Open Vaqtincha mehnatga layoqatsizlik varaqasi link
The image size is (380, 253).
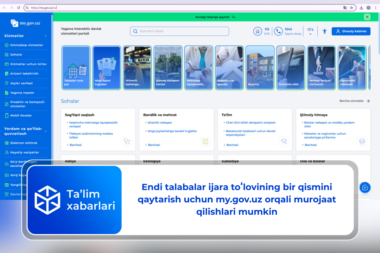(93, 124)
